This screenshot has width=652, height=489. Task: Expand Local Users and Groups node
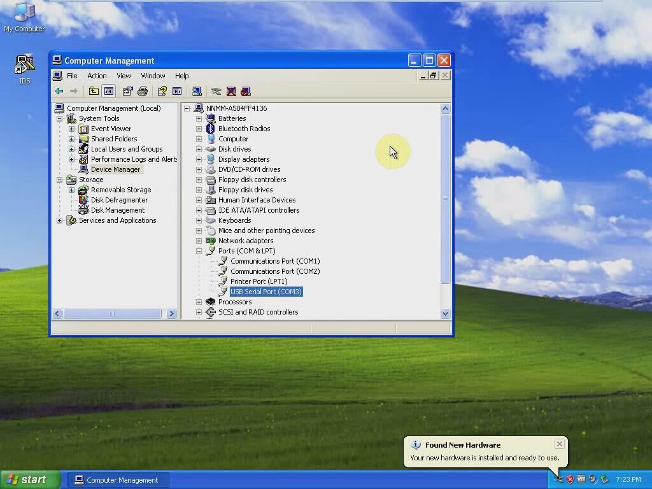click(71, 149)
